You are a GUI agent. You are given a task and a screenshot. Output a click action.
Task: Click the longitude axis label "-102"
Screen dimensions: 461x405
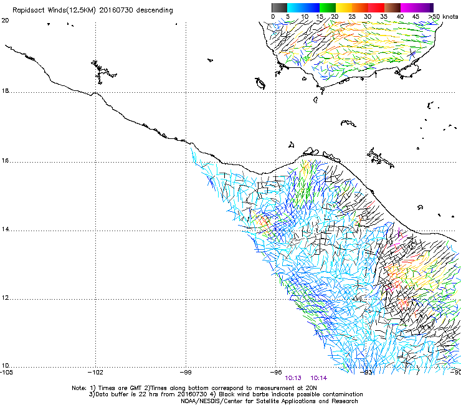tap(95, 373)
